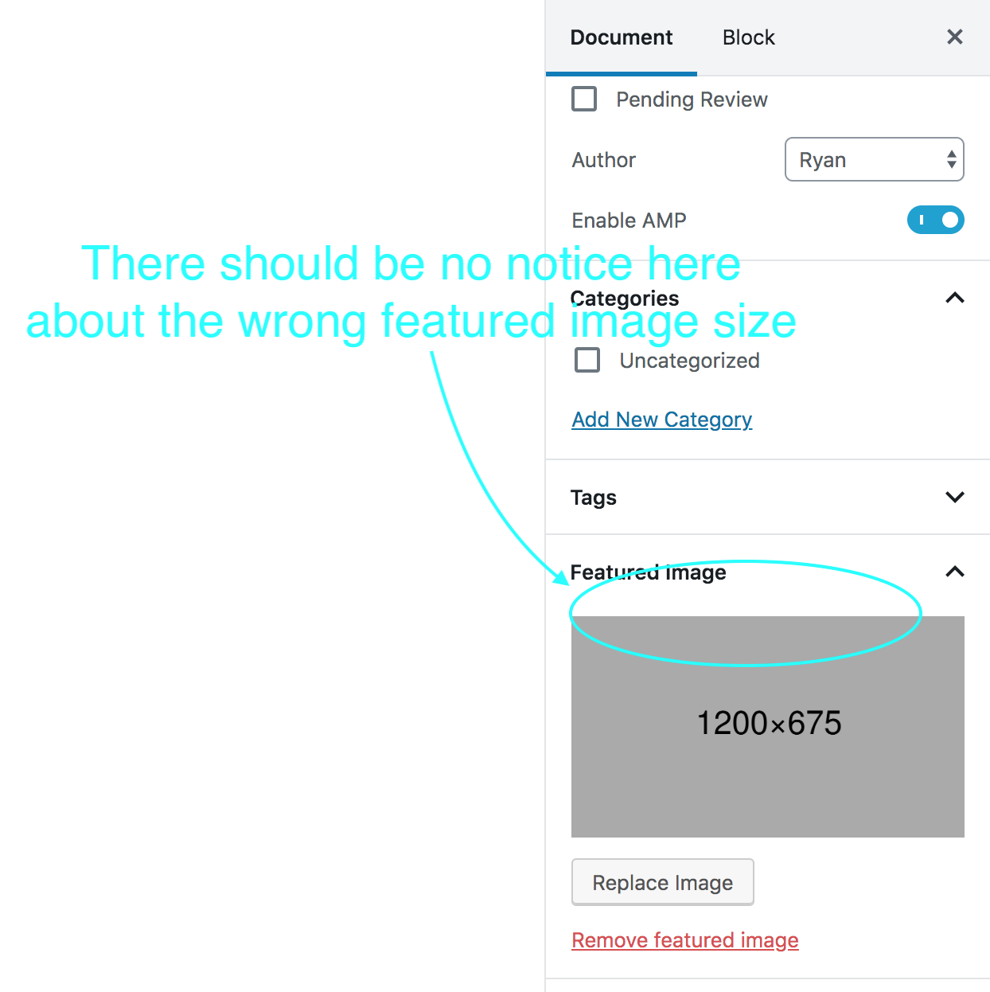Click the Replace Image button
This screenshot has width=990, height=992.
click(x=662, y=882)
